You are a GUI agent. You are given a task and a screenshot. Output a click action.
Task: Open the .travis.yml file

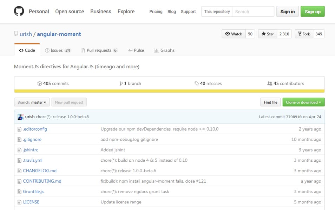pyautogui.click(x=33, y=160)
